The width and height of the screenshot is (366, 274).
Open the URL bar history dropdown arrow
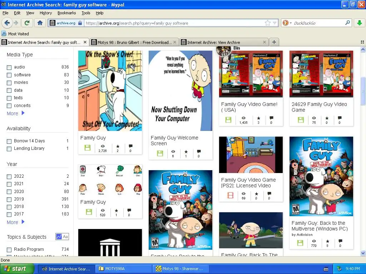click(x=275, y=23)
